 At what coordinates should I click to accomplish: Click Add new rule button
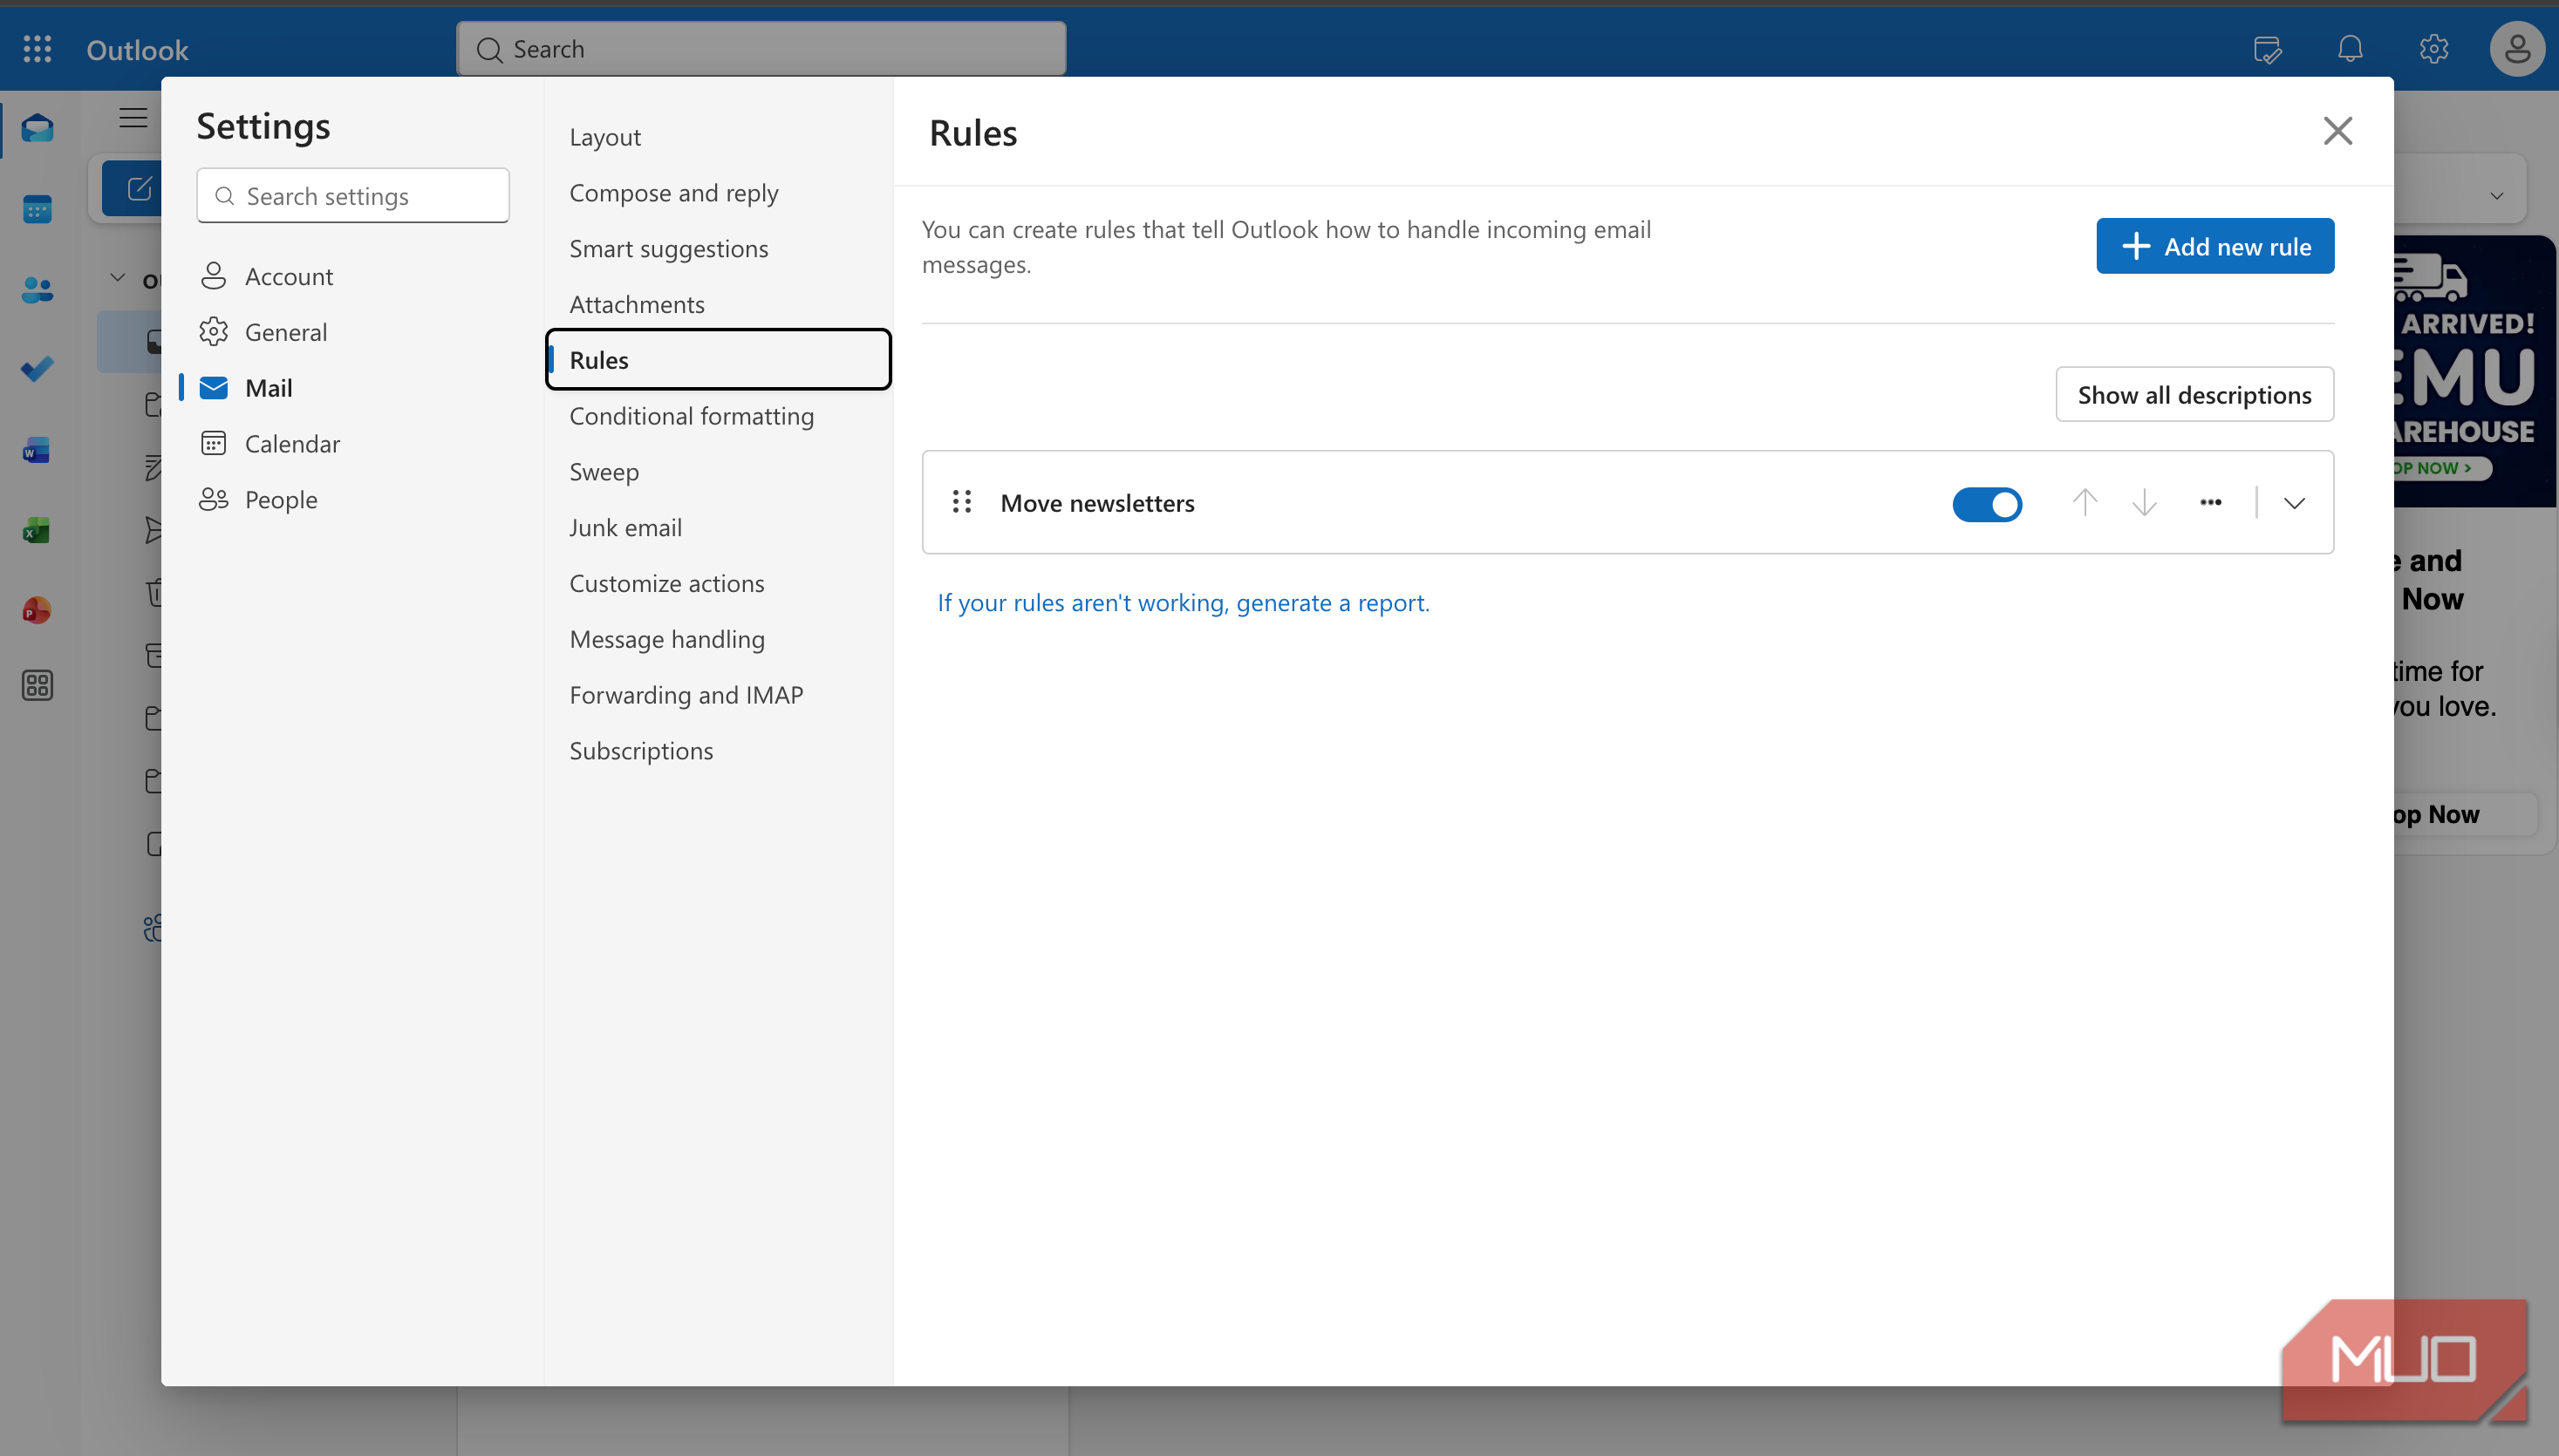click(x=2214, y=246)
